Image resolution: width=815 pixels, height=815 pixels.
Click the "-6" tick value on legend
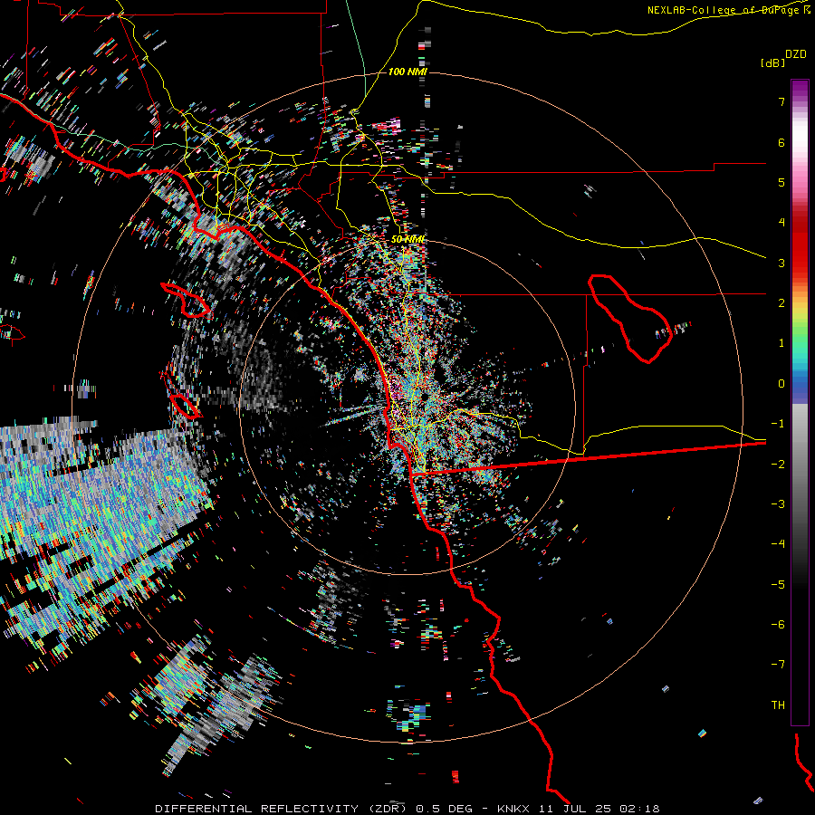pos(778,625)
